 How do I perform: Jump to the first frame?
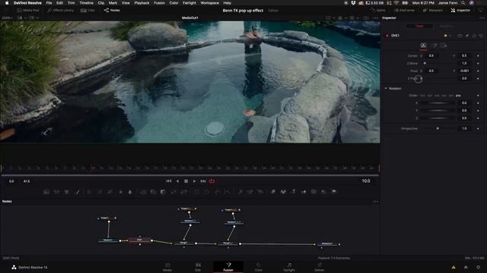tap(169, 181)
